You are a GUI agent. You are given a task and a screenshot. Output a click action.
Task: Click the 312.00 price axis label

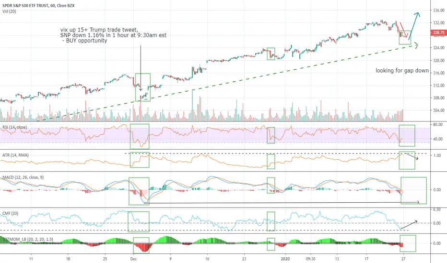tap(439, 85)
